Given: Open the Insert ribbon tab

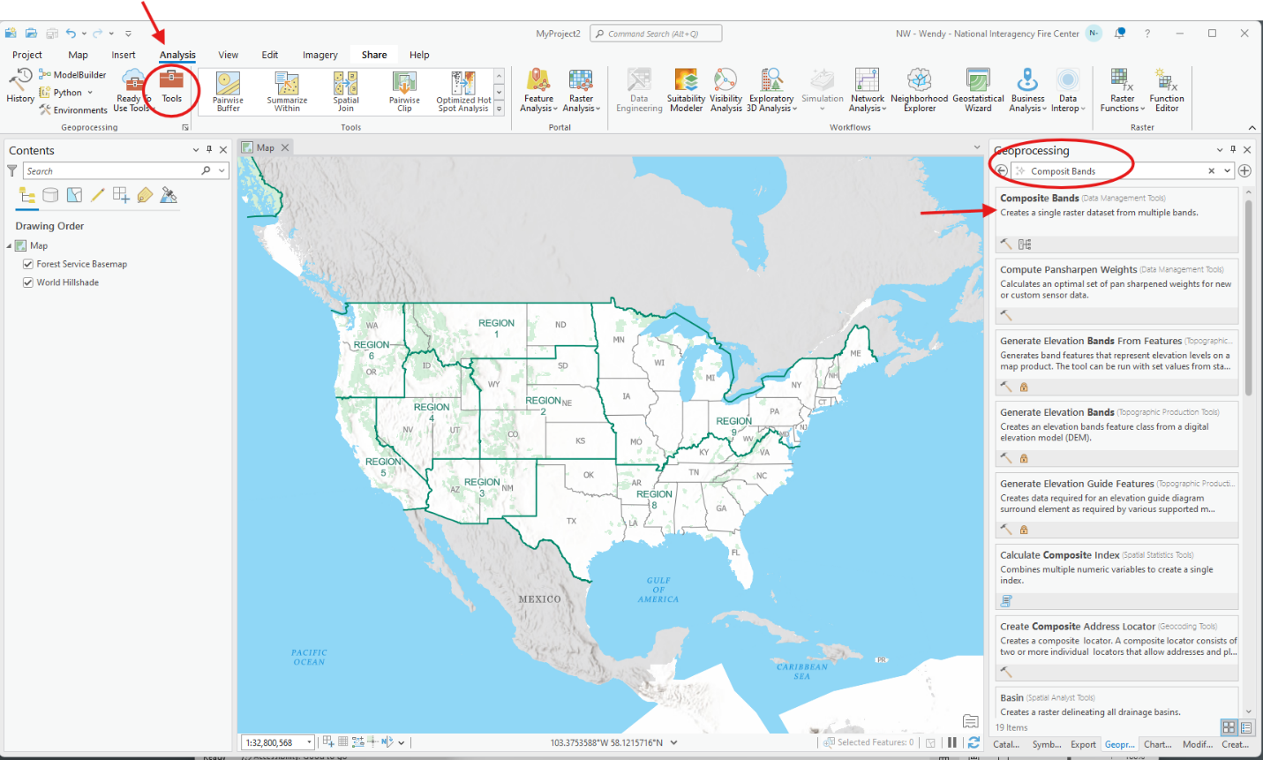Looking at the screenshot, I should (124, 55).
